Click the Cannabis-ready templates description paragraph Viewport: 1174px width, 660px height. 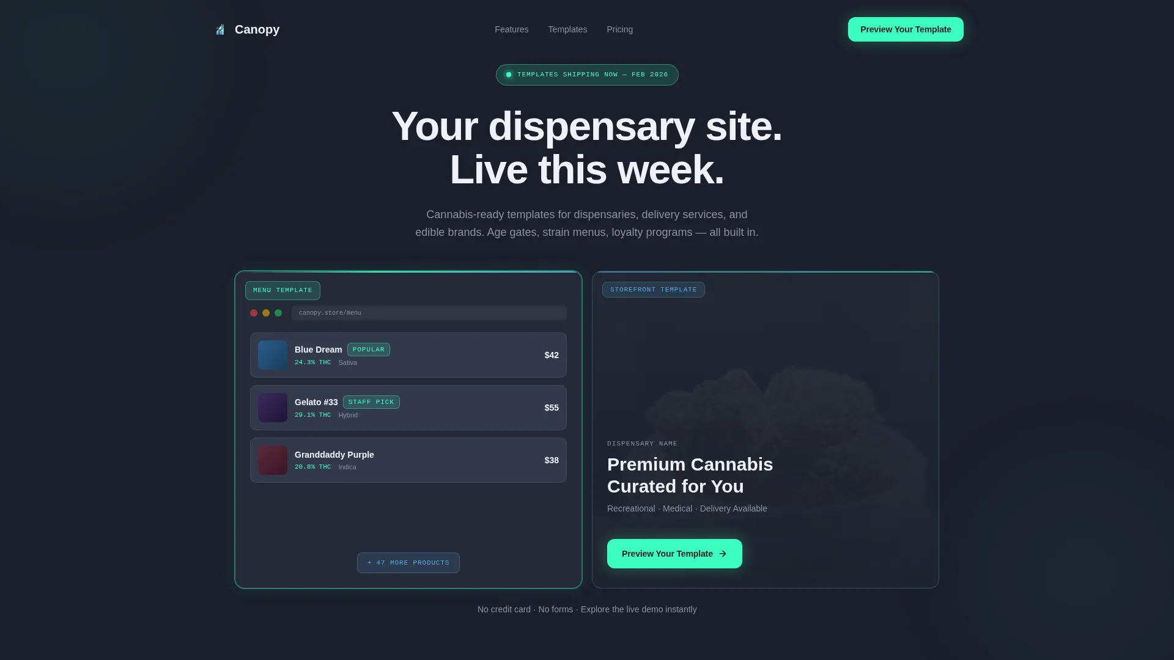587,224
